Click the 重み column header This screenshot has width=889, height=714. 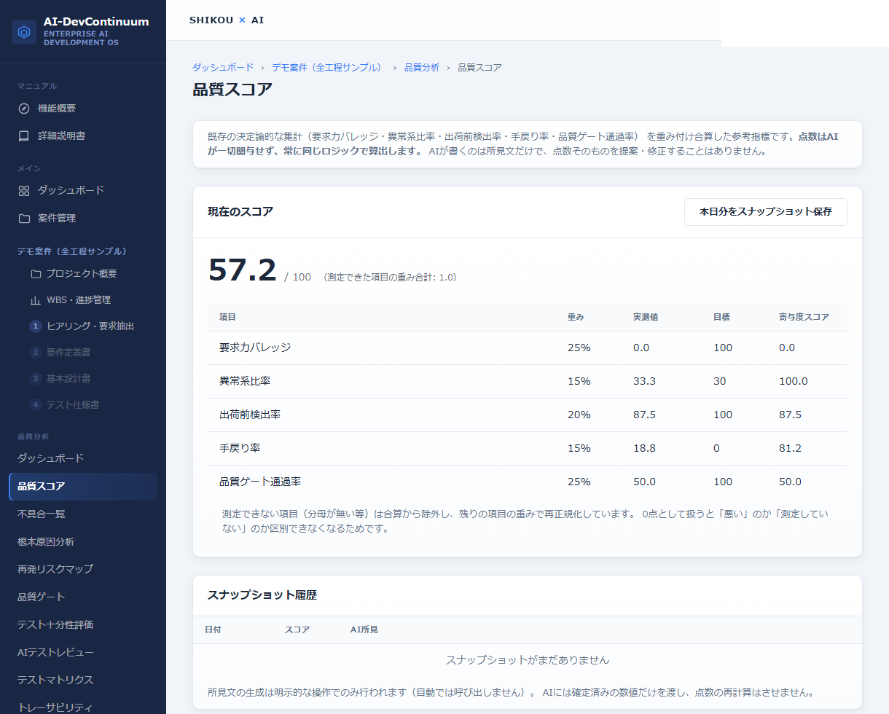[x=576, y=318]
